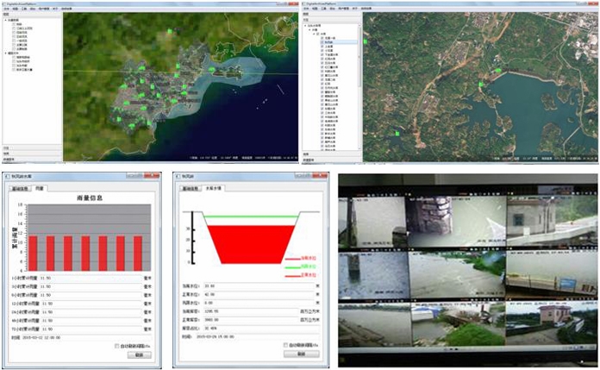This screenshot has width=600, height=370.
Task: Click the northernmost green station marker on left map
Action: tap(170, 32)
